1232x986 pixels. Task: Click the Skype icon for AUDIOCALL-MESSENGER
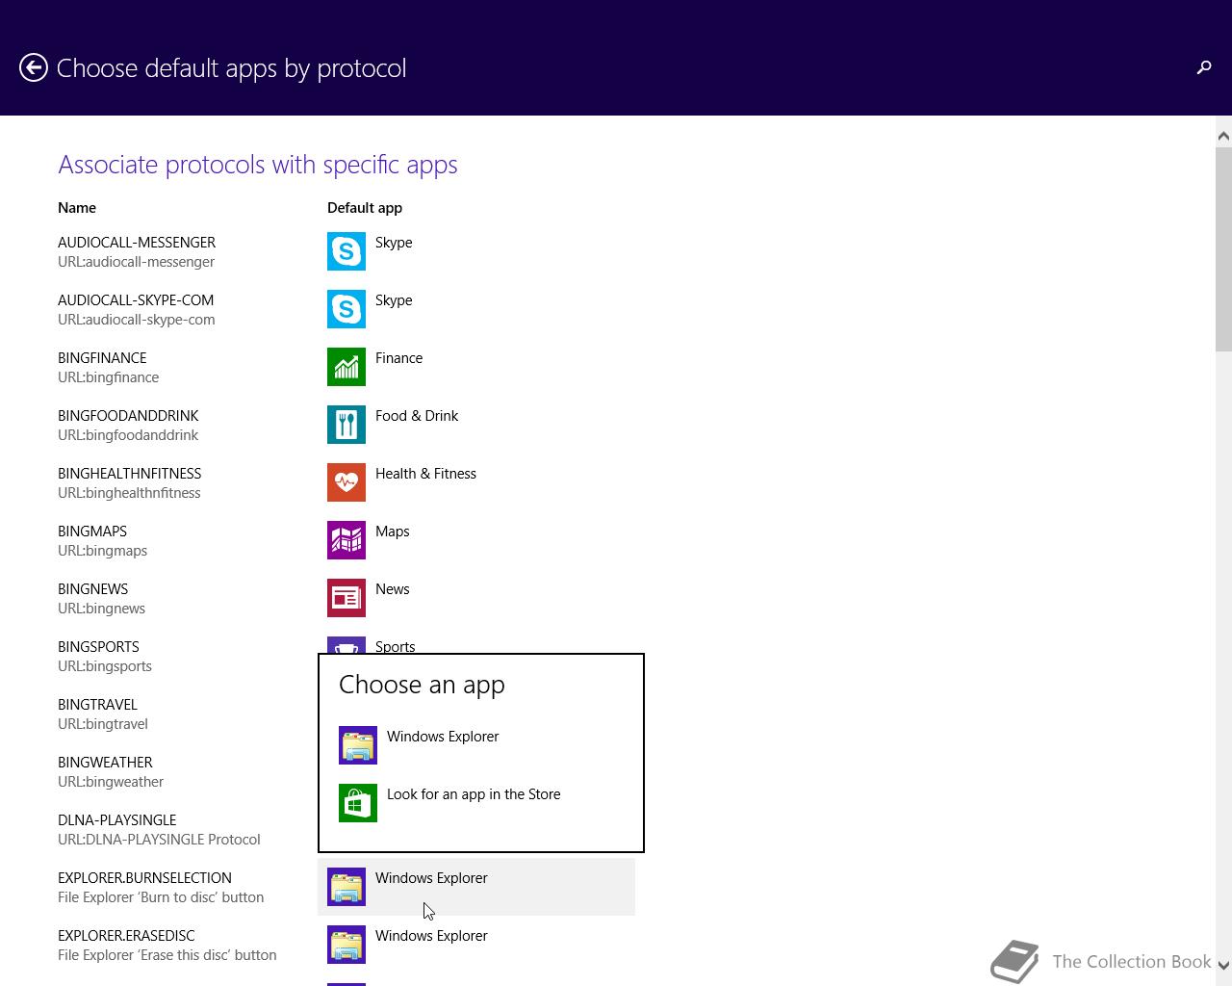(346, 251)
